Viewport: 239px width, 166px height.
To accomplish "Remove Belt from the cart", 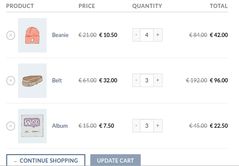I will (x=11, y=81).
